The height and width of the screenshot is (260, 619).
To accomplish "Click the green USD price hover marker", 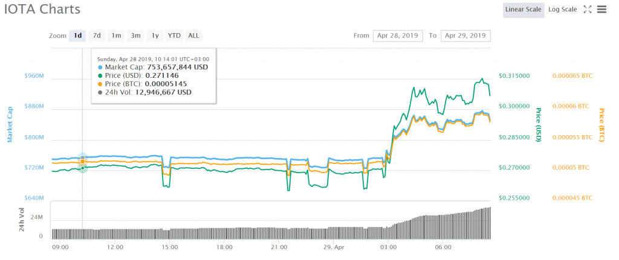I will point(83,168).
